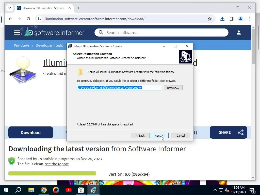Click the scrollbar down arrow
This screenshot has width=260, height=195.
coord(253,178)
